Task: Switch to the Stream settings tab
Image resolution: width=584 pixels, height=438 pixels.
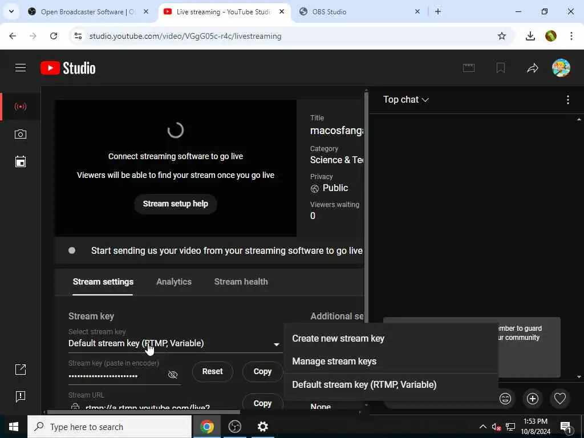Action: (103, 282)
